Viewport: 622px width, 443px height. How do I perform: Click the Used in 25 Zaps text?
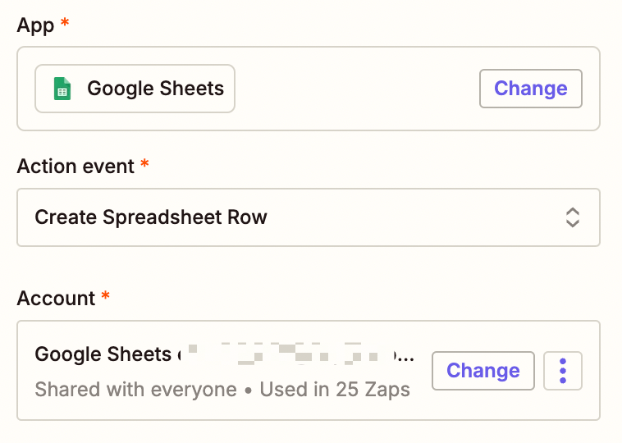[335, 389]
